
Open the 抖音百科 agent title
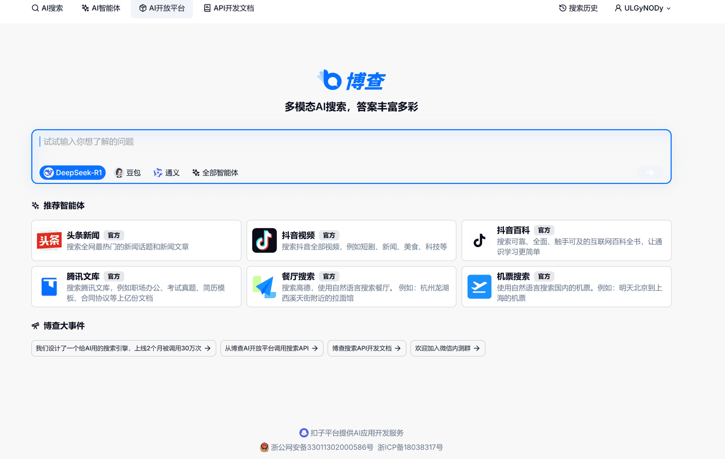pos(513,230)
